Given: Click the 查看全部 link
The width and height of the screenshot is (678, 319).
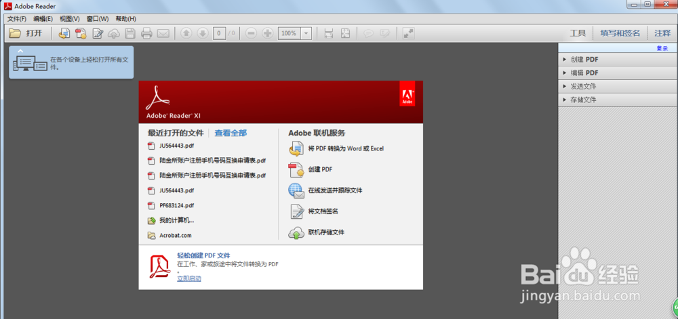Looking at the screenshot, I should (x=231, y=133).
